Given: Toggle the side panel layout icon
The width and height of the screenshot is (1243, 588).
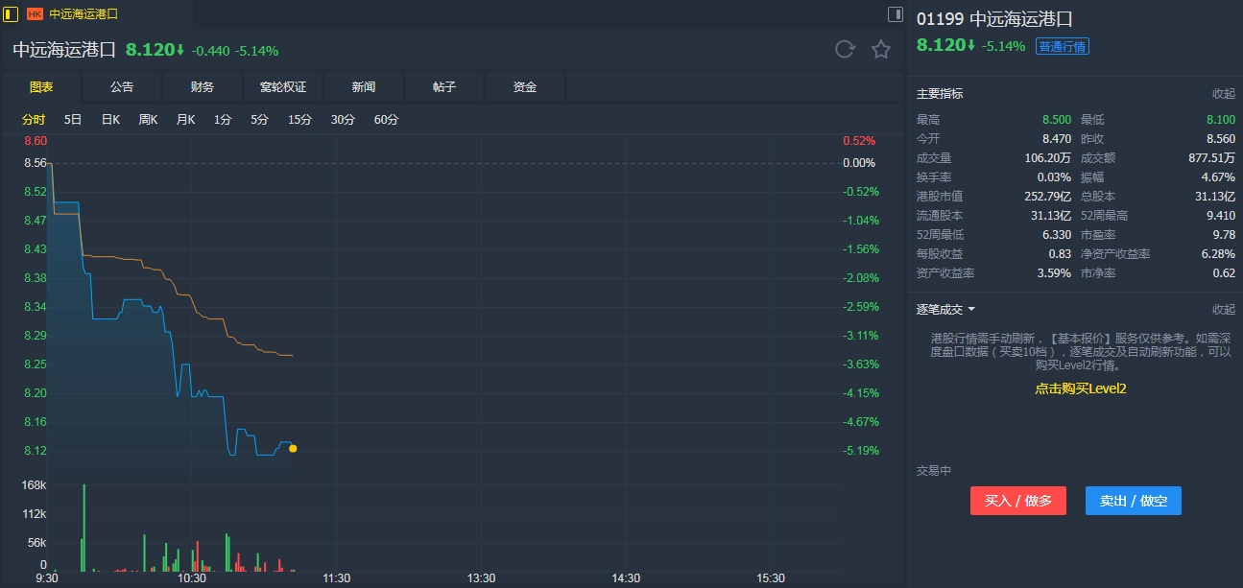Looking at the screenshot, I should pyautogui.click(x=895, y=14).
